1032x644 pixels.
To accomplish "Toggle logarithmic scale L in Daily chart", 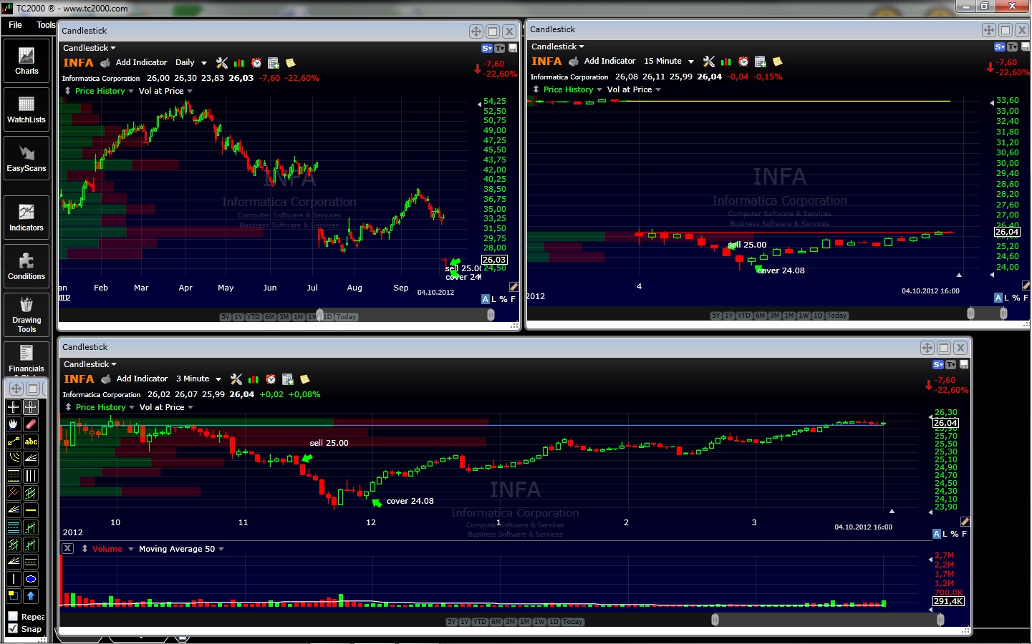I will pyautogui.click(x=494, y=299).
